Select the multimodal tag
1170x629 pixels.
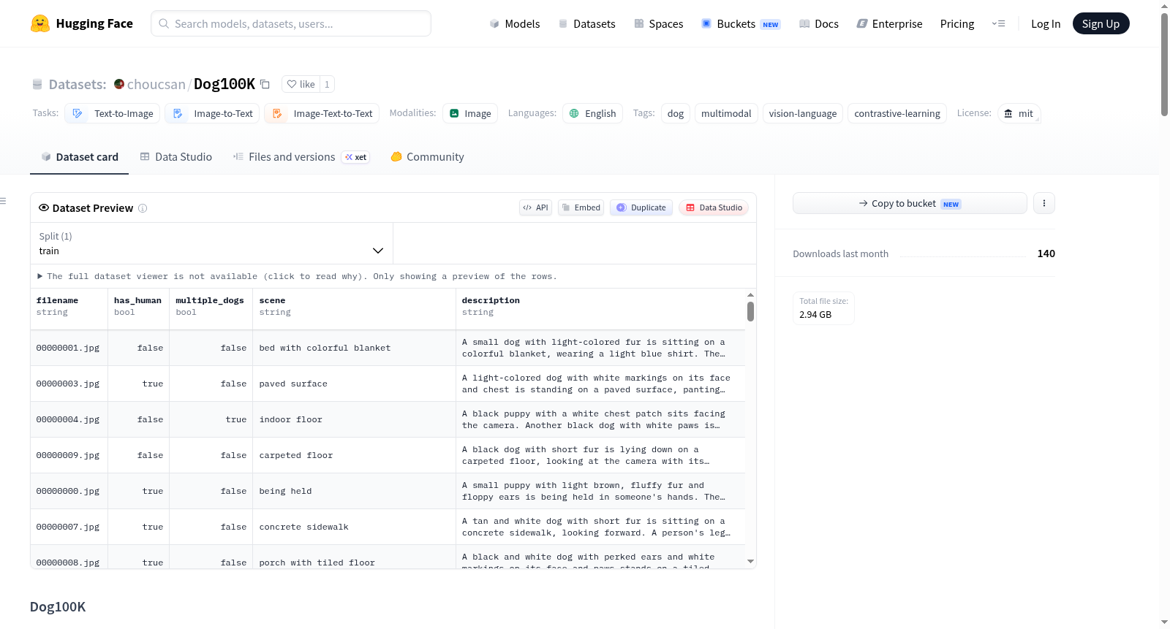[x=726, y=113]
